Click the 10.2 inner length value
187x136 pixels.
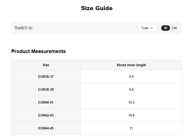tap(131, 102)
